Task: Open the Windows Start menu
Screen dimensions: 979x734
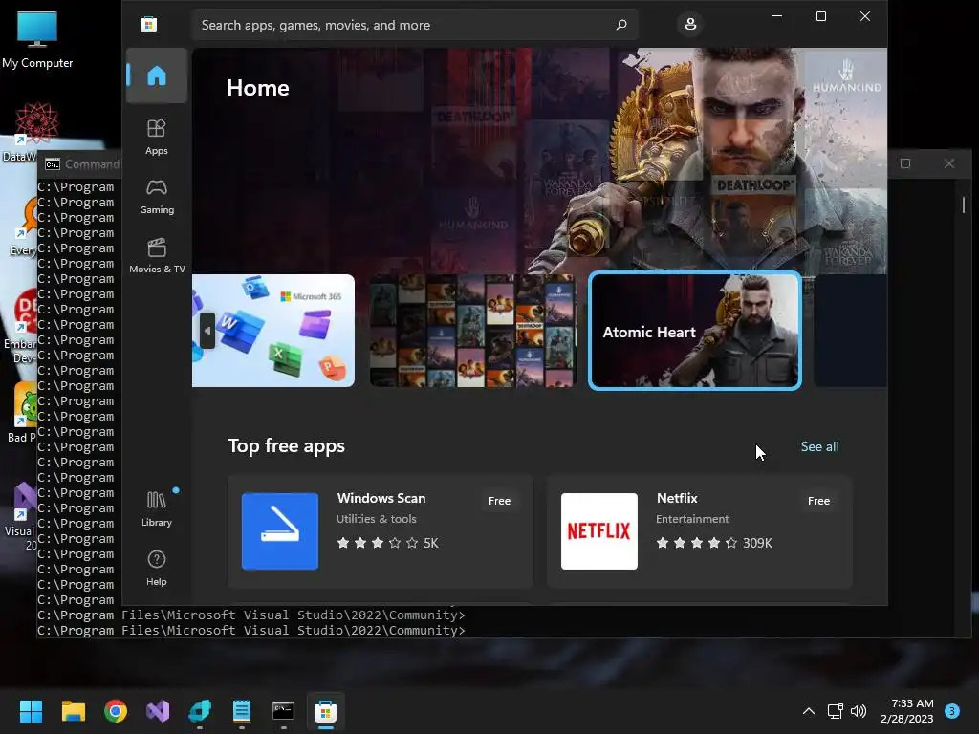Action: [32, 711]
